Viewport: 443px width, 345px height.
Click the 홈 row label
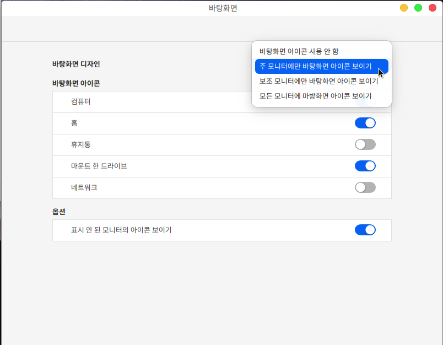pyautogui.click(x=74, y=123)
